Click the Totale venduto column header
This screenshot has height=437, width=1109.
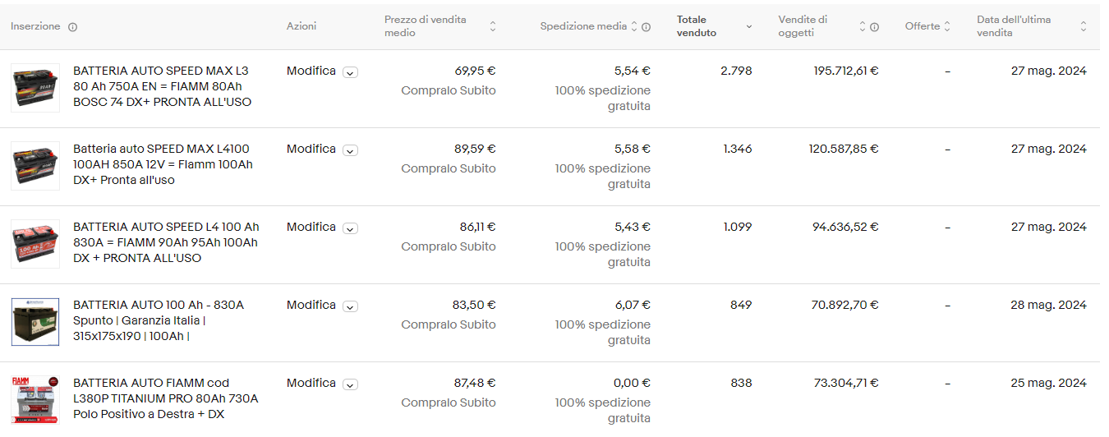tap(697, 26)
